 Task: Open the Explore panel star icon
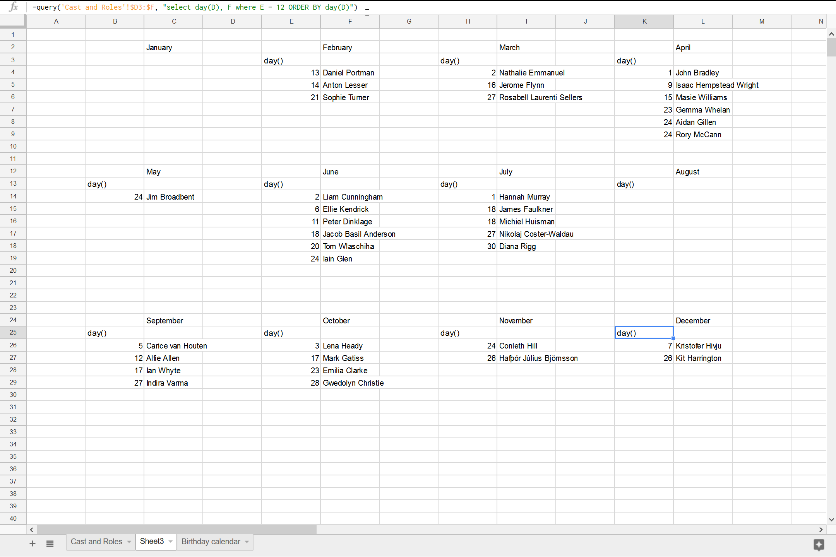(819, 545)
